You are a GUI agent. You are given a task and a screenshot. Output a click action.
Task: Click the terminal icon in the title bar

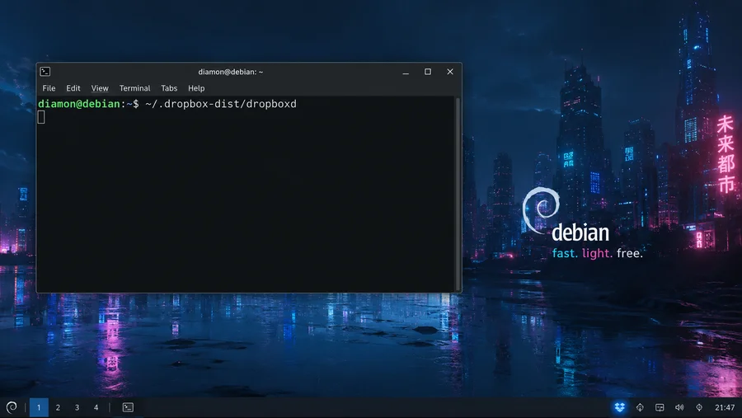pos(45,72)
